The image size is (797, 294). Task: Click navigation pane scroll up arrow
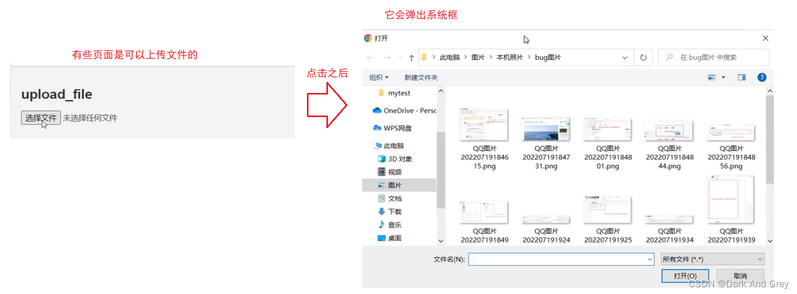pyautogui.click(x=441, y=91)
